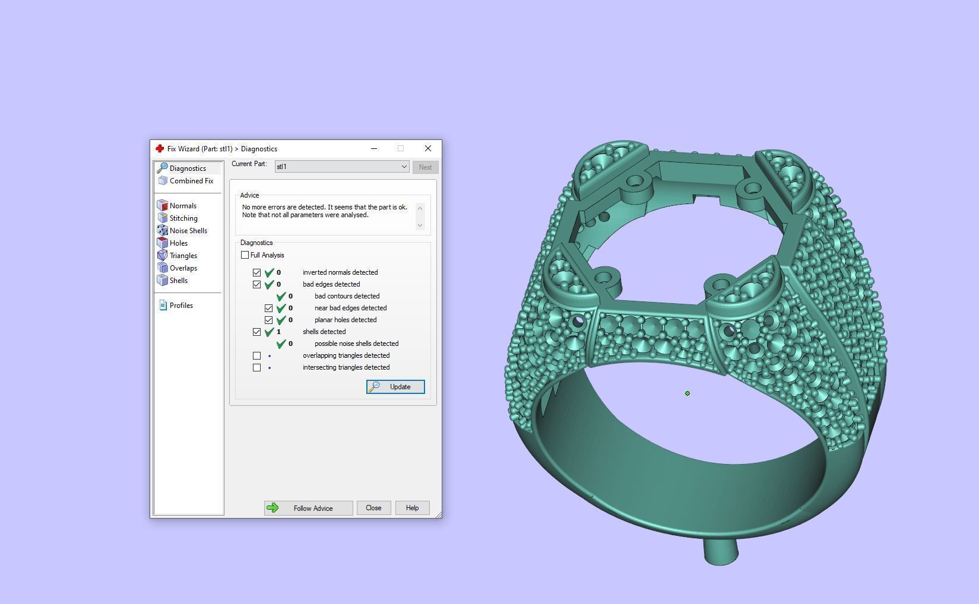This screenshot has height=604, width=979.
Task: Click the 'shells detected' count value 1
Action: pos(278,332)
